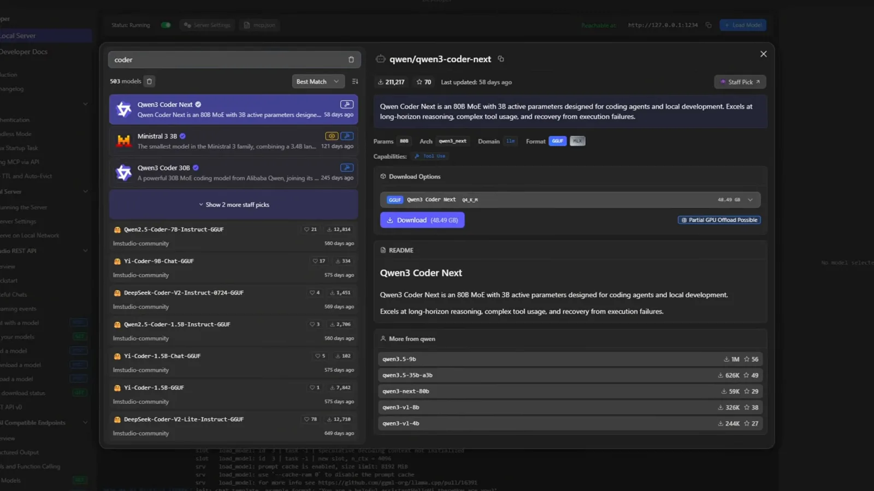Open qwen3-next-80b from More from qwen
This screenshot has width=874, height=491.
tap(570, 391)
